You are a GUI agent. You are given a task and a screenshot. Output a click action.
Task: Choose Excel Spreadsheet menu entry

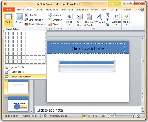coord(25,77)
